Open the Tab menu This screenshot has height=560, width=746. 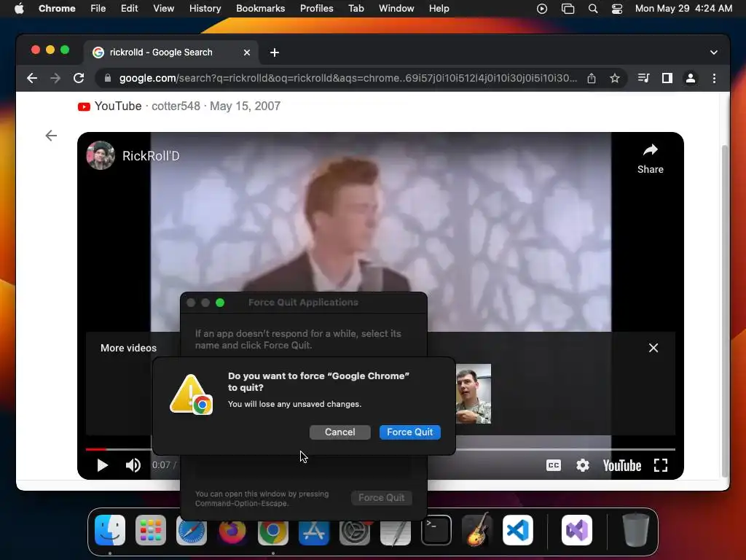click(356, 9)
